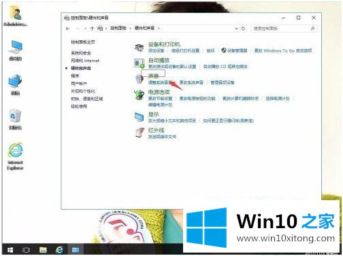Click 更改 Windows To Go 启动选项
The width and height of the screenshot is (343, 256).
(x=283, y=50)
